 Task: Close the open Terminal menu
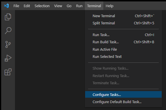click(94, 6)
